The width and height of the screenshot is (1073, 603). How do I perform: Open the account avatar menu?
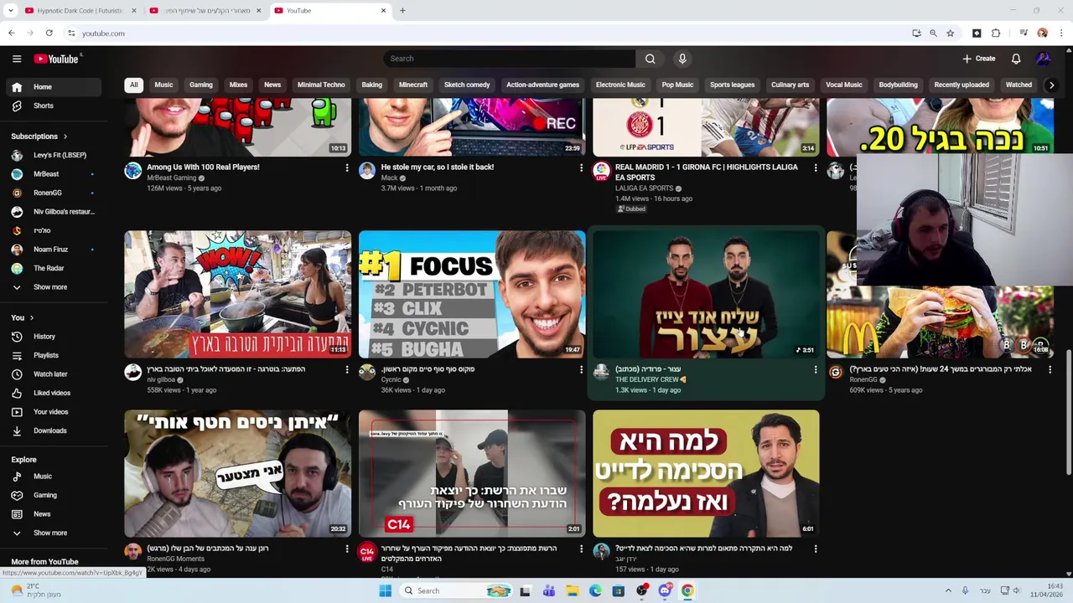click(x=1044, y=59)
